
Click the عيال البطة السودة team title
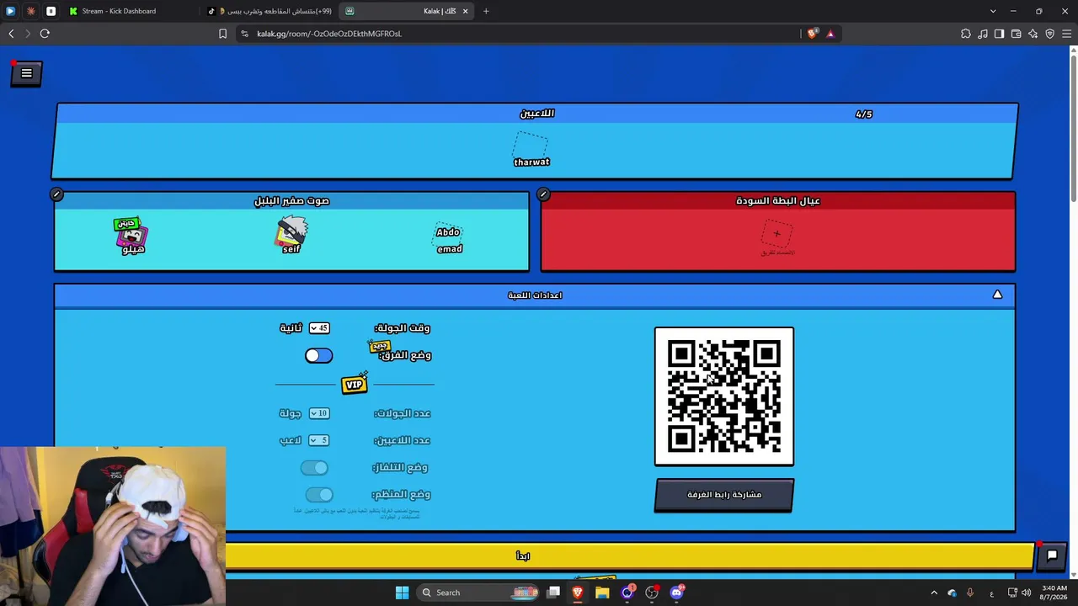pos(778,200)
